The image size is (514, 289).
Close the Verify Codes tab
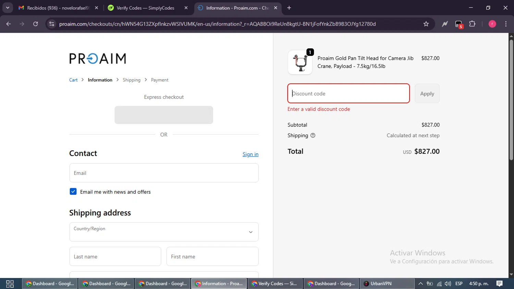(x=186, y=8)
